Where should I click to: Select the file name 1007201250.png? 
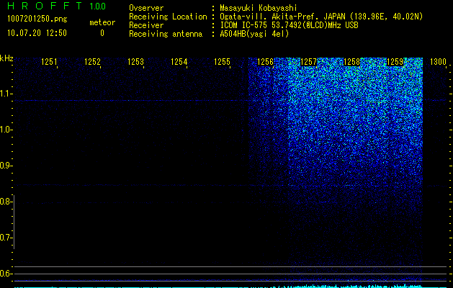click(37, 19)
